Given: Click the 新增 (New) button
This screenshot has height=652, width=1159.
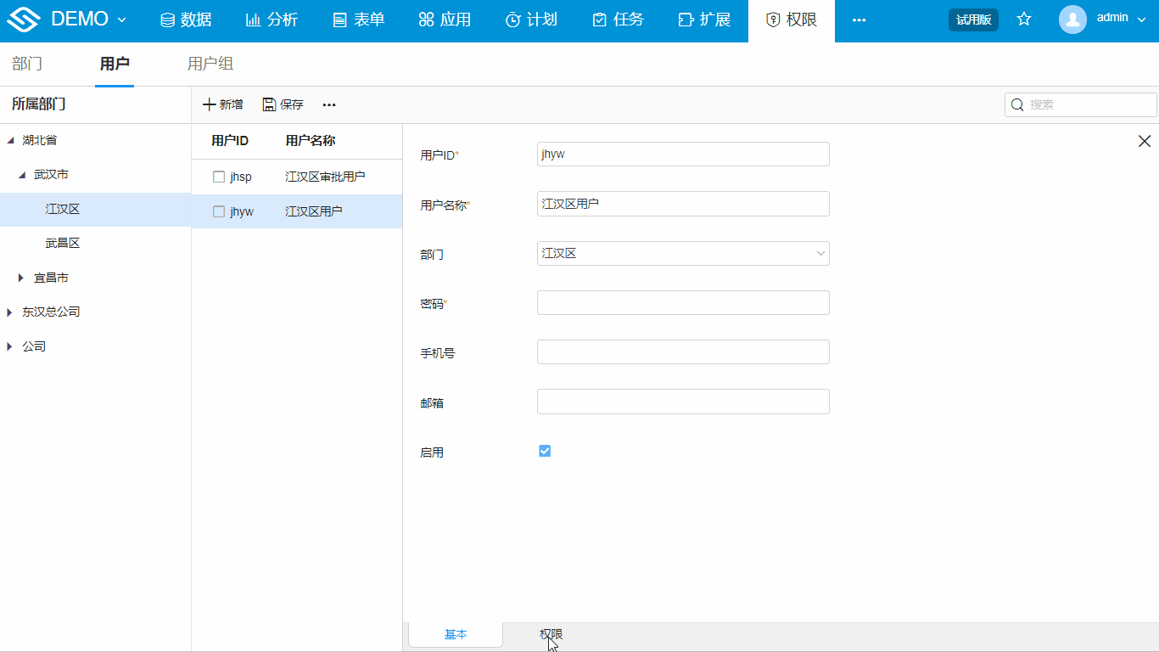Looking at the screenshot, I should pyautogui.click(x=222, y=104).
